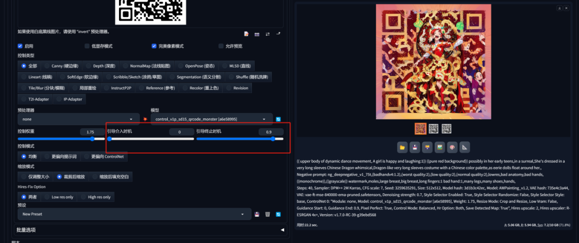Screen dimensions: 579x243
Task: Click the 引导终止时机 guidance end slider
Action: pos(240,139)
